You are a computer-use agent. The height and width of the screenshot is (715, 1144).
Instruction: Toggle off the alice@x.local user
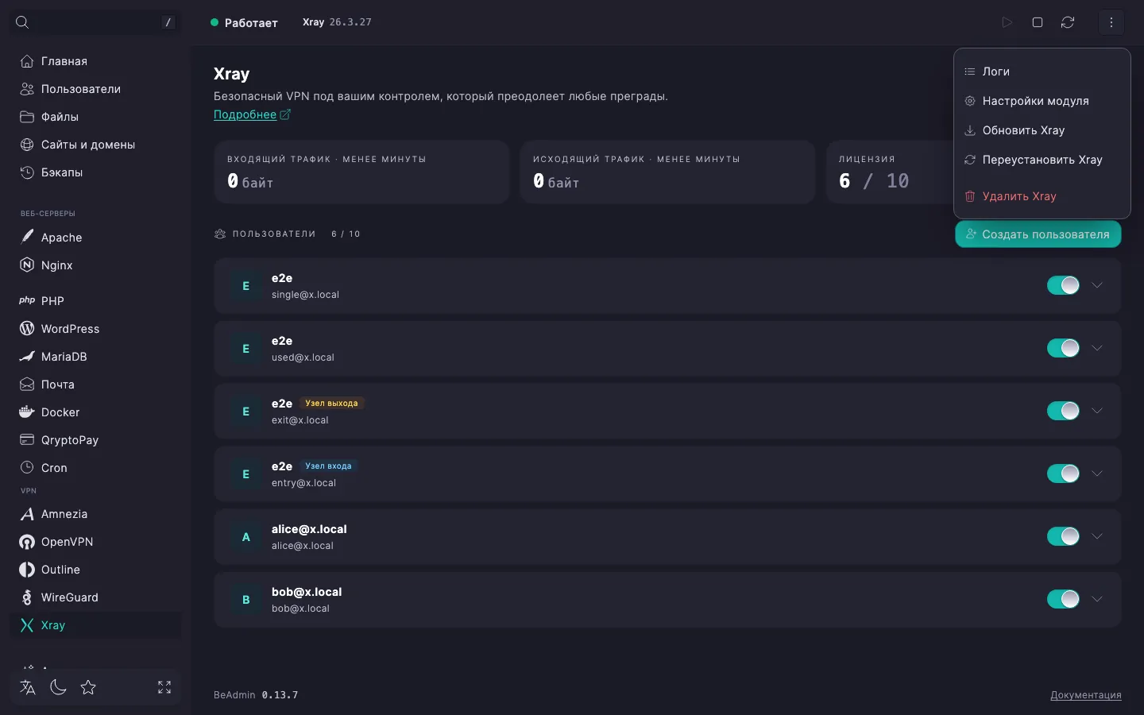pos(1063,536)
